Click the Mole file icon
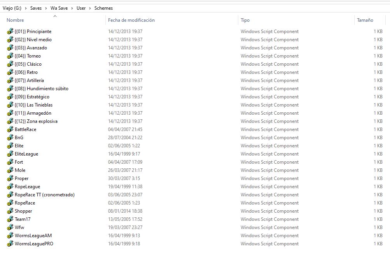 (x=10, y=170)
